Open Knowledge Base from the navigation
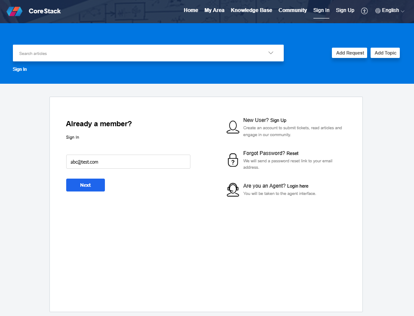 (251, 10)
